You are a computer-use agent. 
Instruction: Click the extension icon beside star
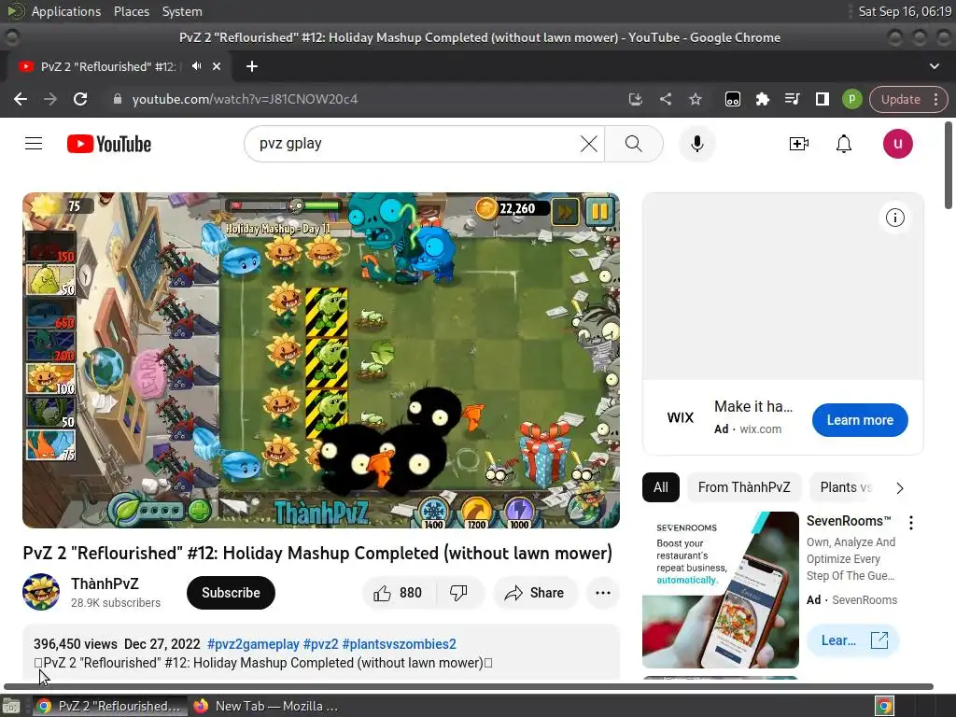[732, 99]
